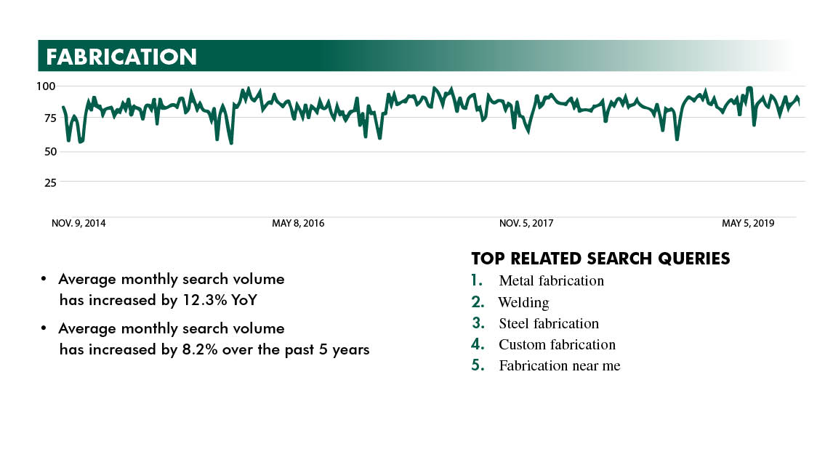
Task: Click the FABRICATION header title
Action: pyautogui.click(x=121, y=57)
